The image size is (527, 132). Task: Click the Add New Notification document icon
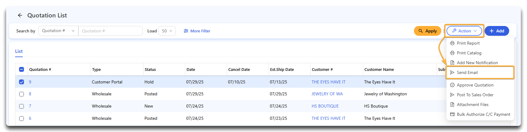452,63
